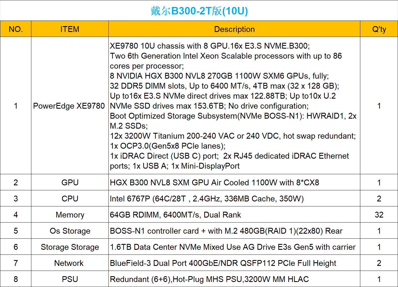Click the "CPU" item cell
Viewport: 398px width, 287px height.
pos(70,198)
